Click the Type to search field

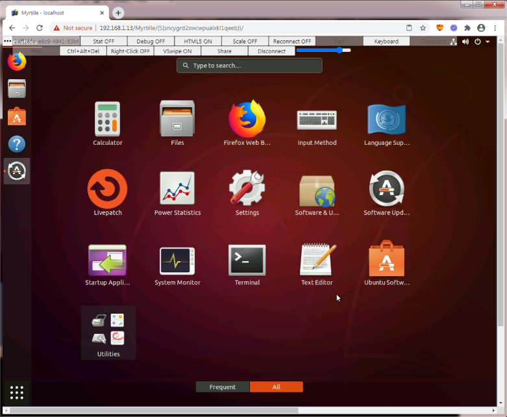point(249,66)
